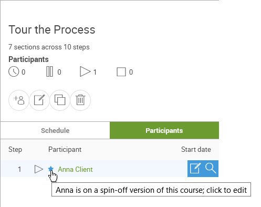261x207 pixels.
Task: Duplicate the course with the copy icon
Action: (60, 100)
